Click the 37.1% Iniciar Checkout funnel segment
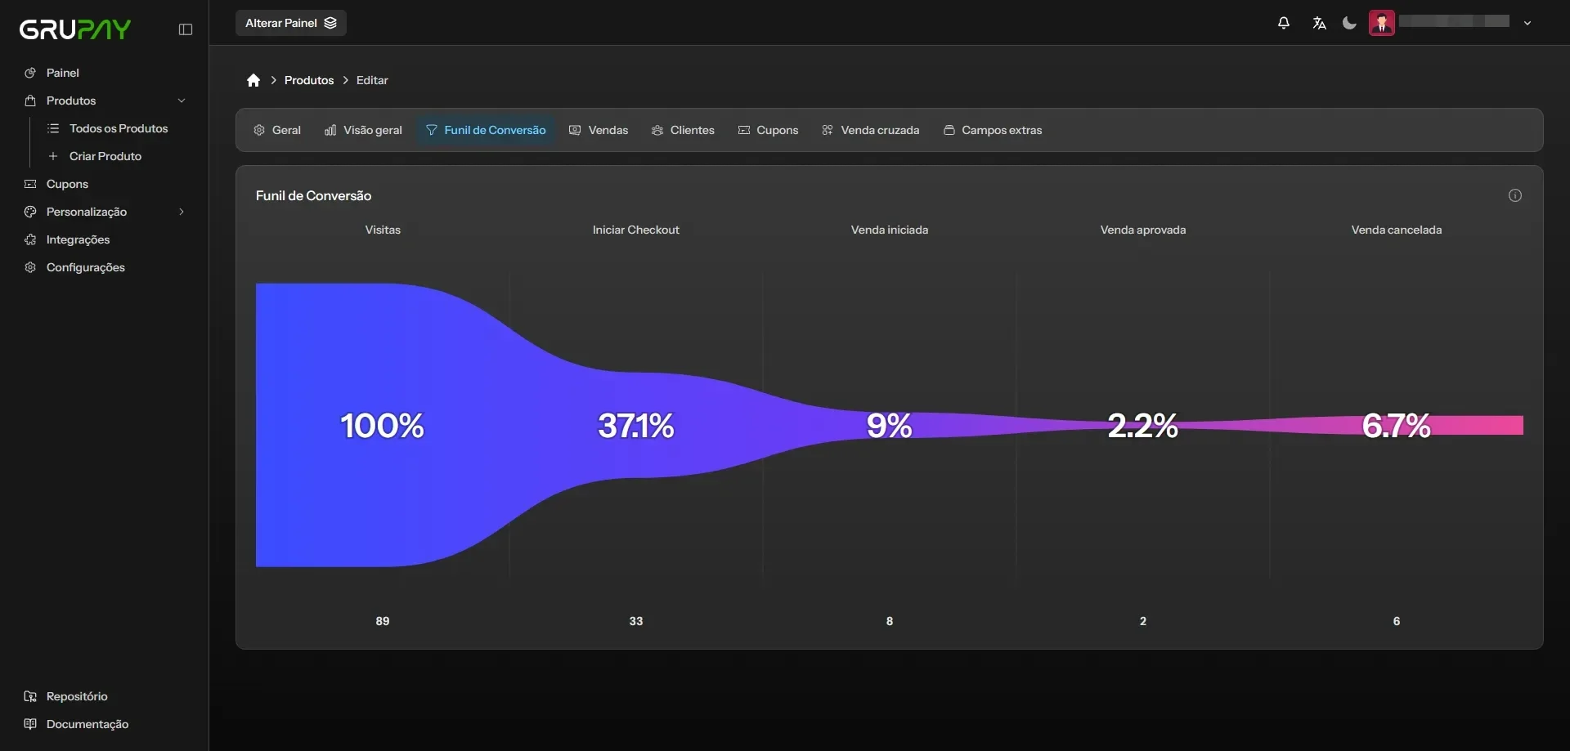This screenshot has width=1570, height=751. (x=636, y=426)
